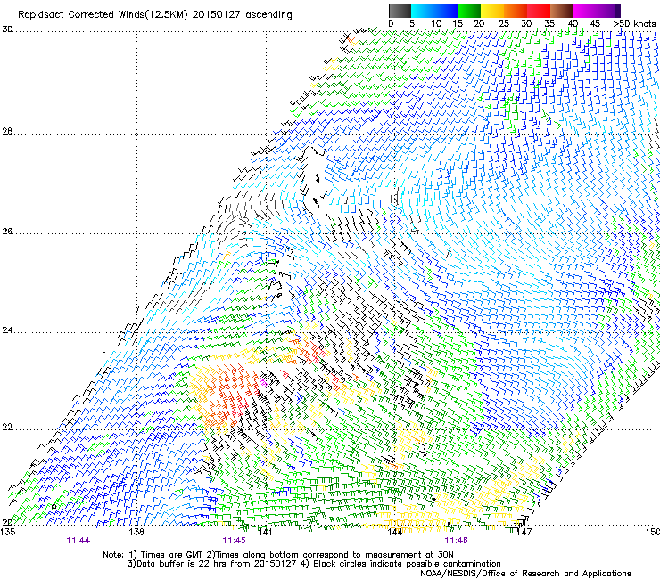This screenshot has height=579, width=660.
Task: Click the brown 35-40 knots legend segment
Action: 562,11
